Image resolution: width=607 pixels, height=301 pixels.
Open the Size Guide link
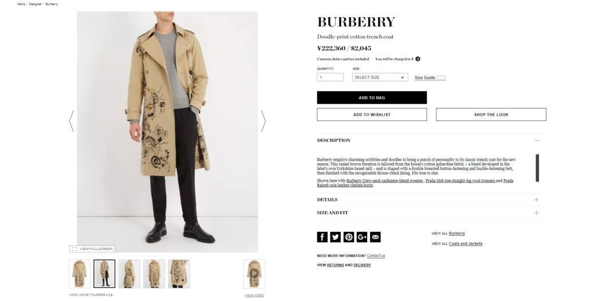pyautogui.click(x=425, y=78)
